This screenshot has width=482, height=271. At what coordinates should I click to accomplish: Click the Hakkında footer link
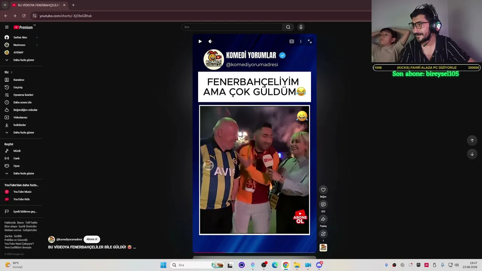click(x=10, y=223)
